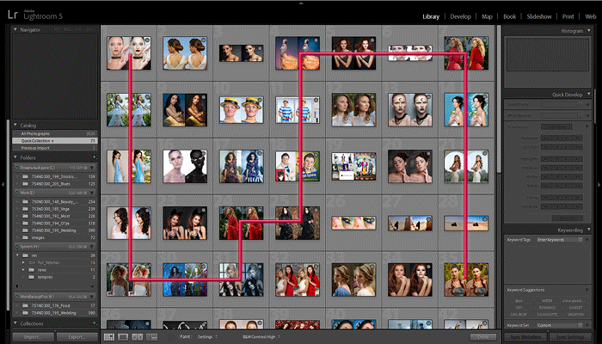Collapse the System (H:) volume list
The image size is (602, 344).
tap(92, 247)
